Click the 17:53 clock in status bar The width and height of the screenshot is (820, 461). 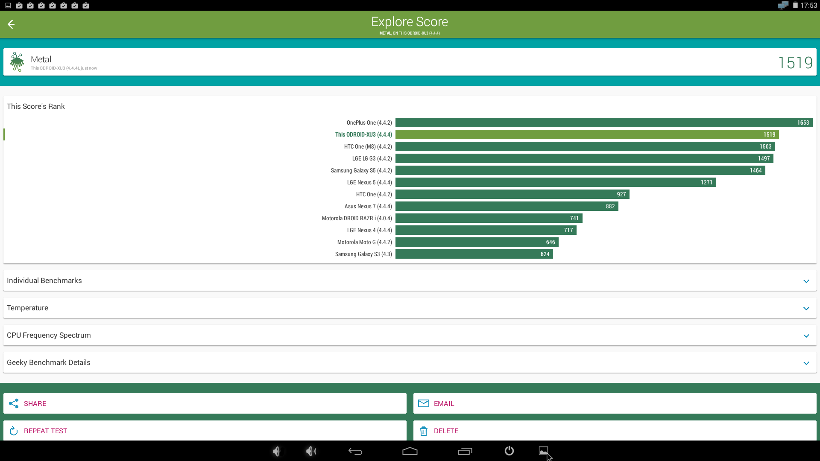coord(808,5)
